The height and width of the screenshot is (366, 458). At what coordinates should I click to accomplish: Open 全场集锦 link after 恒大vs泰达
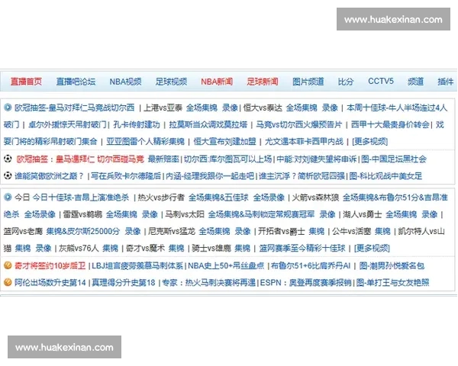302,108
